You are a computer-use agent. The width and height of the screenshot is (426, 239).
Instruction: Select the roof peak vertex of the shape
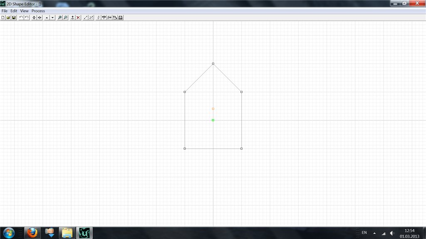pos(213,63)
